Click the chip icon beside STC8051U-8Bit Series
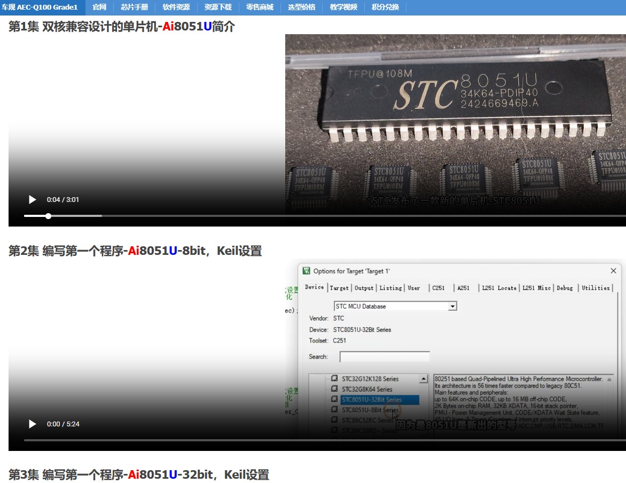Screen dimensions: 626x483 tap(334, 409)
